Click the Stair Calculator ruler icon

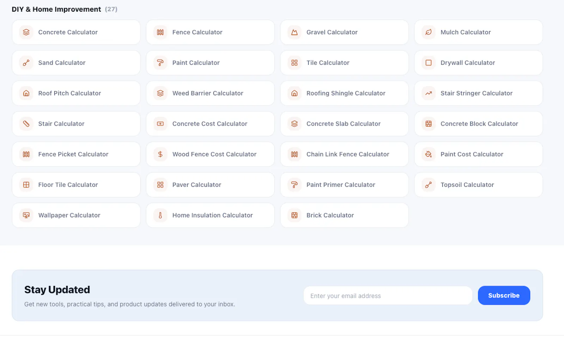26,124
